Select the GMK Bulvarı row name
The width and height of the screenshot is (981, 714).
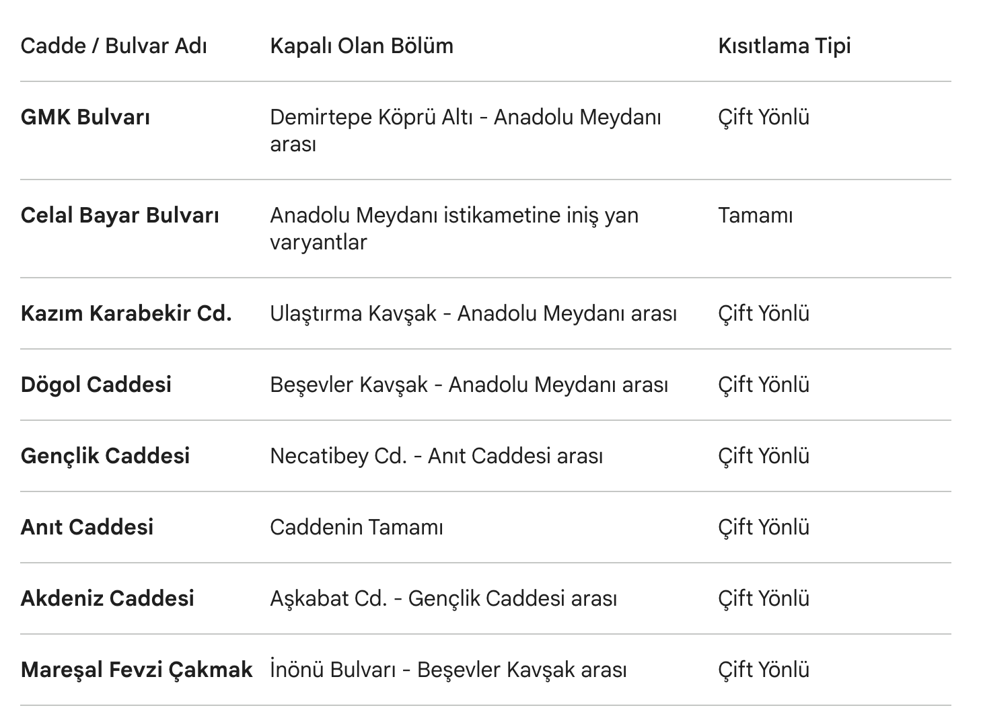(x=85, y=117)
